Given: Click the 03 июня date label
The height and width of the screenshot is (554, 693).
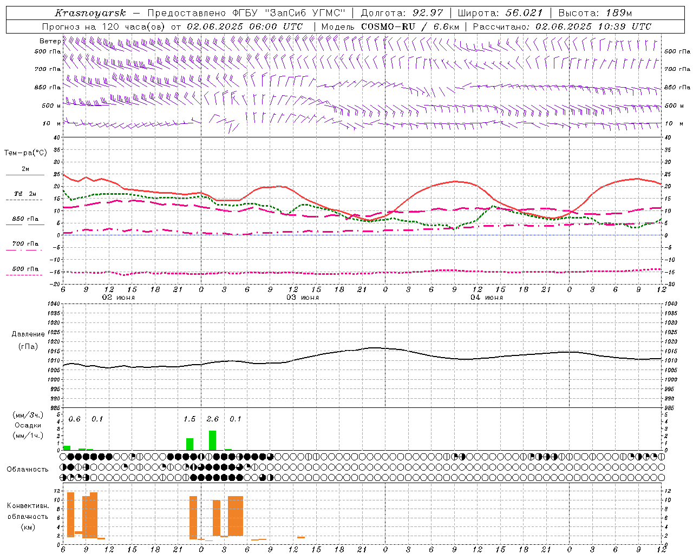Looking at the screenshot, I should pyautogui.click(x=303, y=298).
